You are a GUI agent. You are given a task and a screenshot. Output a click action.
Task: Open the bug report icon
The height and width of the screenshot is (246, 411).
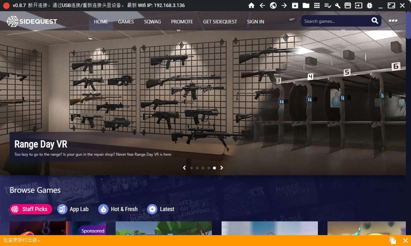pyautogui.click(x=369, y=6)
